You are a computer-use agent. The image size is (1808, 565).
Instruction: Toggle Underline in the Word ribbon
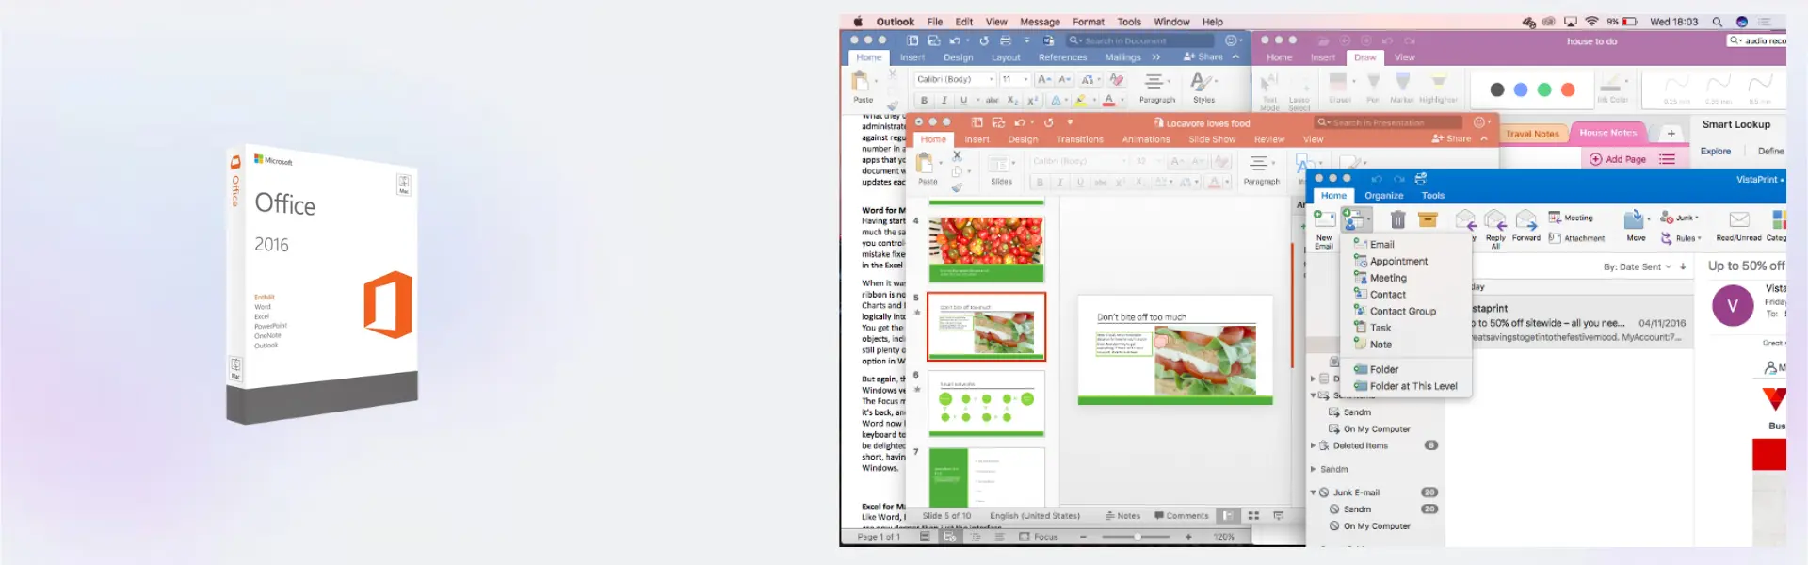pyautogui.click(x=963, y=100)
